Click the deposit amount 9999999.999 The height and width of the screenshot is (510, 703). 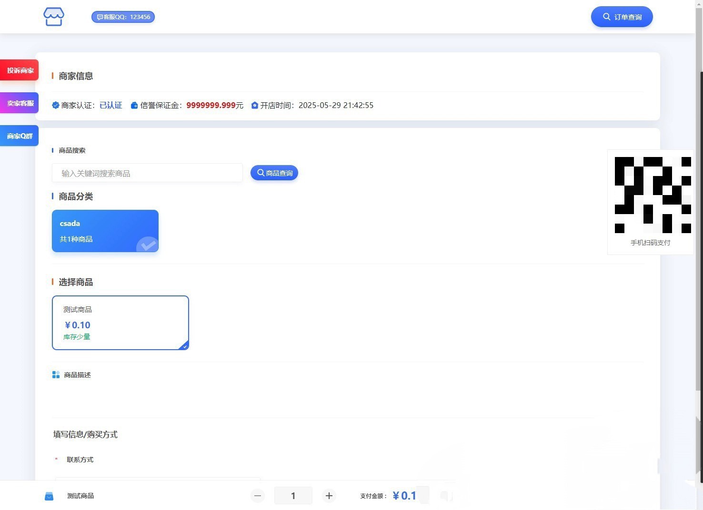click(x=211, y=105)
